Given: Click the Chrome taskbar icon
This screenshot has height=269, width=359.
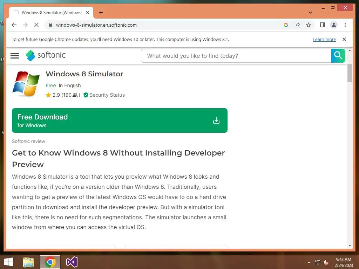Looking at the screenshot, I should click(50, 262).
